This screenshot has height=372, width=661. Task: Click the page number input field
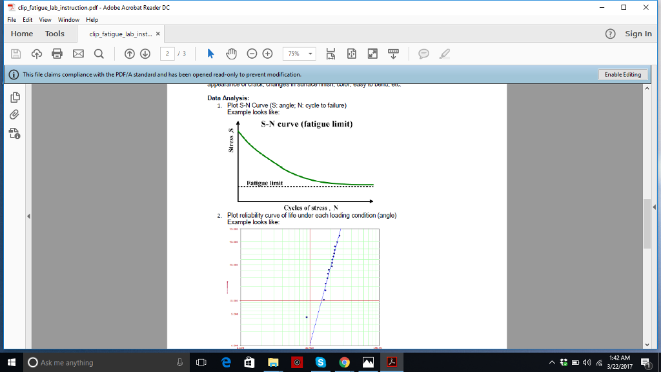tap(168, 54)
